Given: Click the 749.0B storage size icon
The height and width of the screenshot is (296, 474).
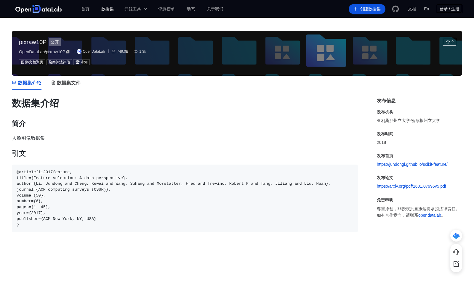Looking at the screenshot, I should [x=113, y=52].
